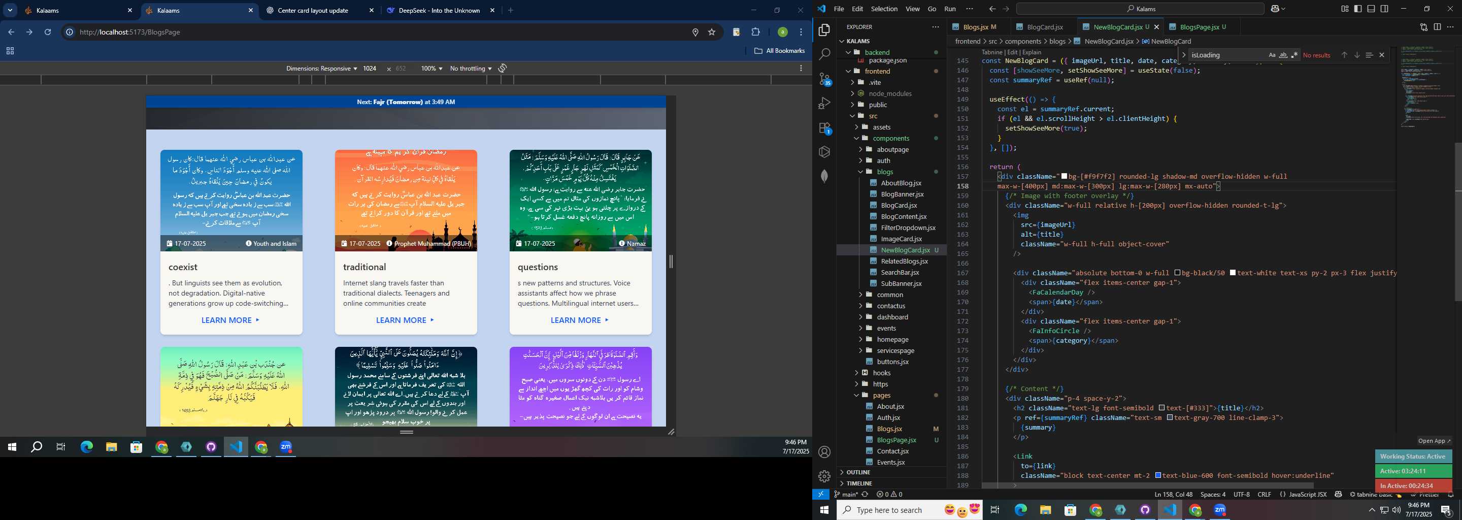Open Dimensions: Responsive dropdown
This screenshot has width=1462, height=520.
(321, 68)
